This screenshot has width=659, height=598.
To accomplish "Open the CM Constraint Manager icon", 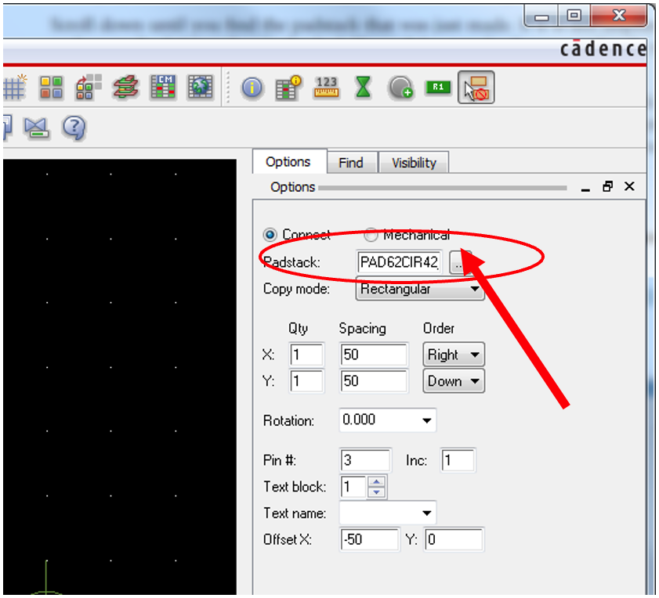I will (x=163, y=88).
